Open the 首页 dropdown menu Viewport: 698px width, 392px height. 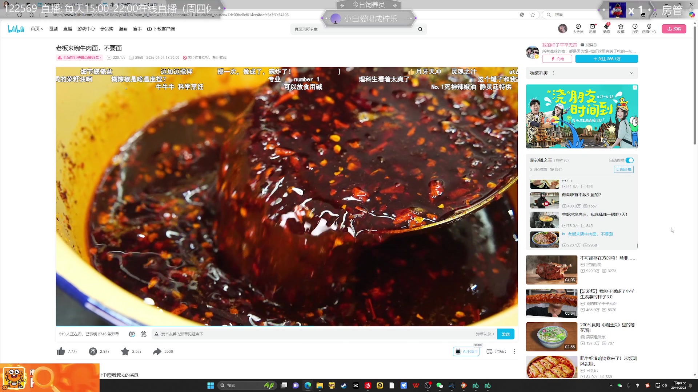click(37, 29)
